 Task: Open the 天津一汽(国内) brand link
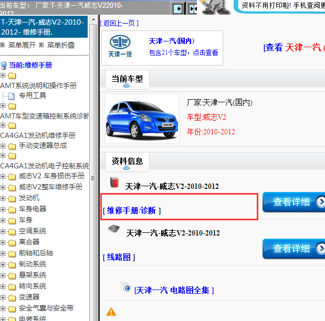(x=171, y=41)
